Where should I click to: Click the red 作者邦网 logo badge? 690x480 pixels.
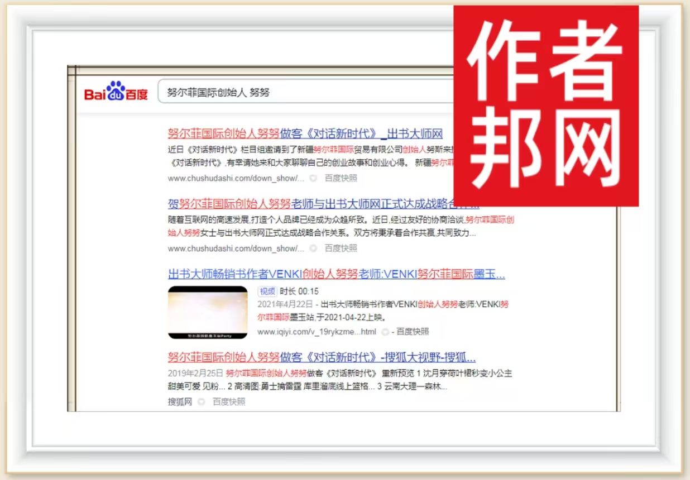tap(545, 106)
